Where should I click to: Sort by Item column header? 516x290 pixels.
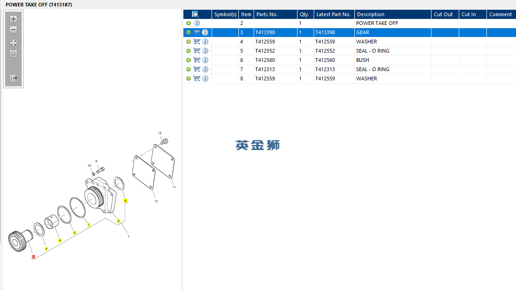246,14
